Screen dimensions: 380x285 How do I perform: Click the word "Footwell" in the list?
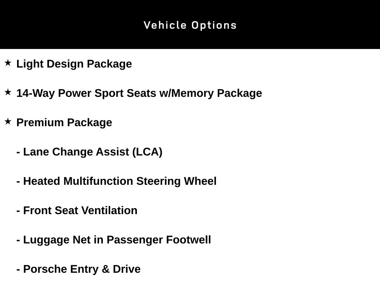coord(188,240)
